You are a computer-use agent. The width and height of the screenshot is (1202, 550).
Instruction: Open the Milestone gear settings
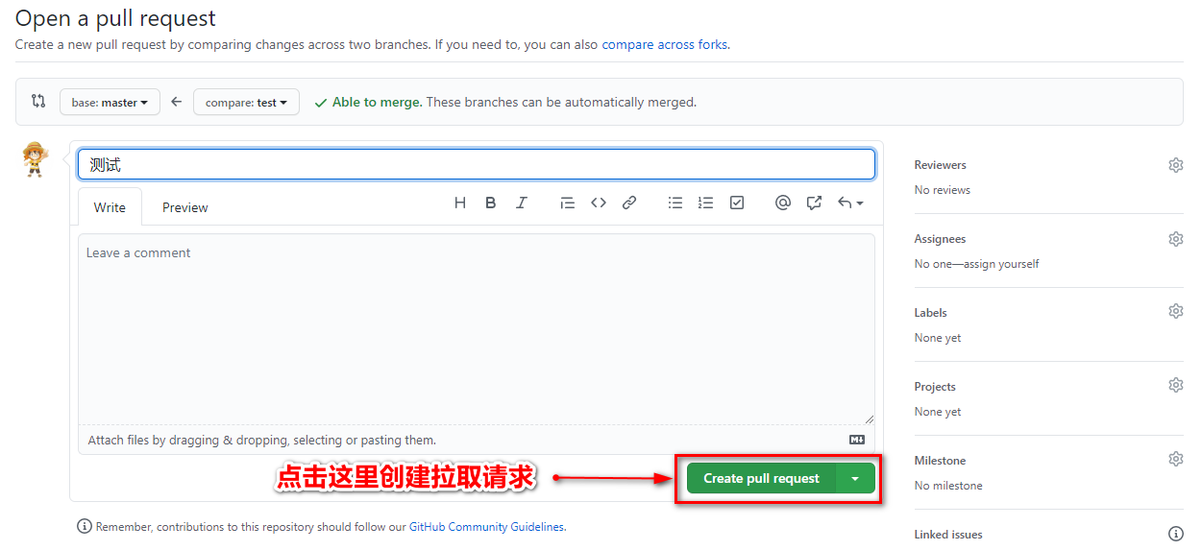[1176, 459]
